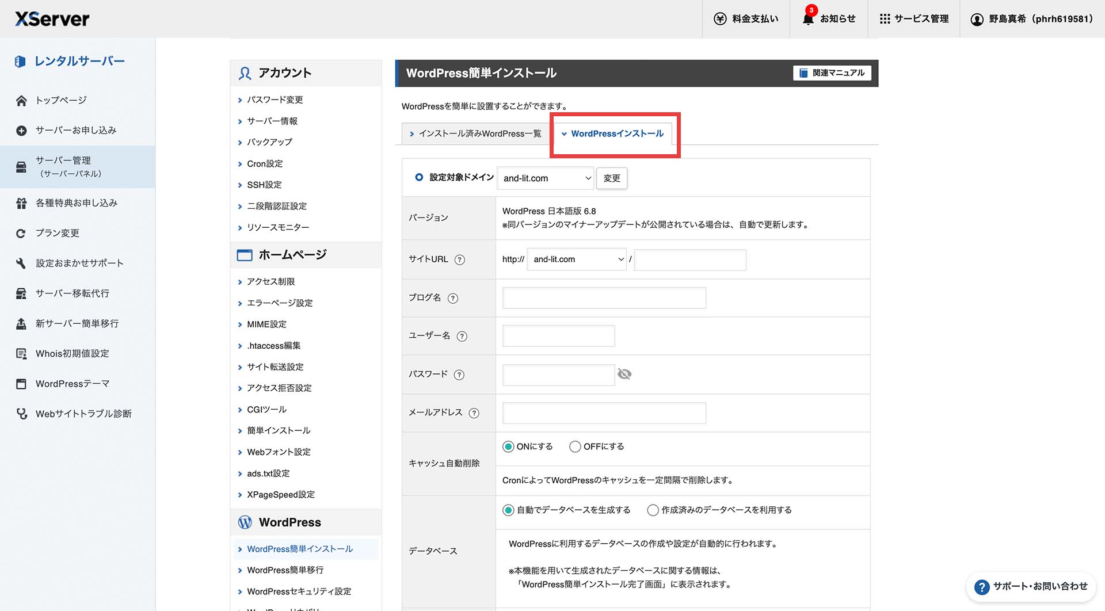Show help for ブログ名
Image resolution: width=1105 pixels, height=611 pixels.
pyautogui.click(x=453, y=298)
